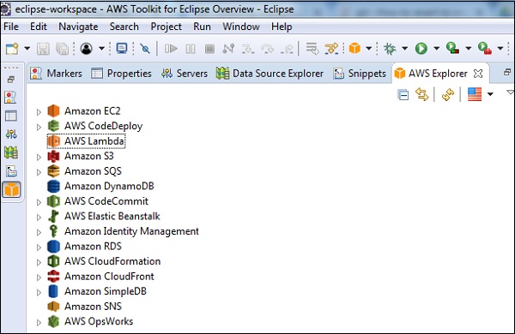515x334 pixels.
Task: Switch to the Data Source Explorer tab
Action: [270, 74]
